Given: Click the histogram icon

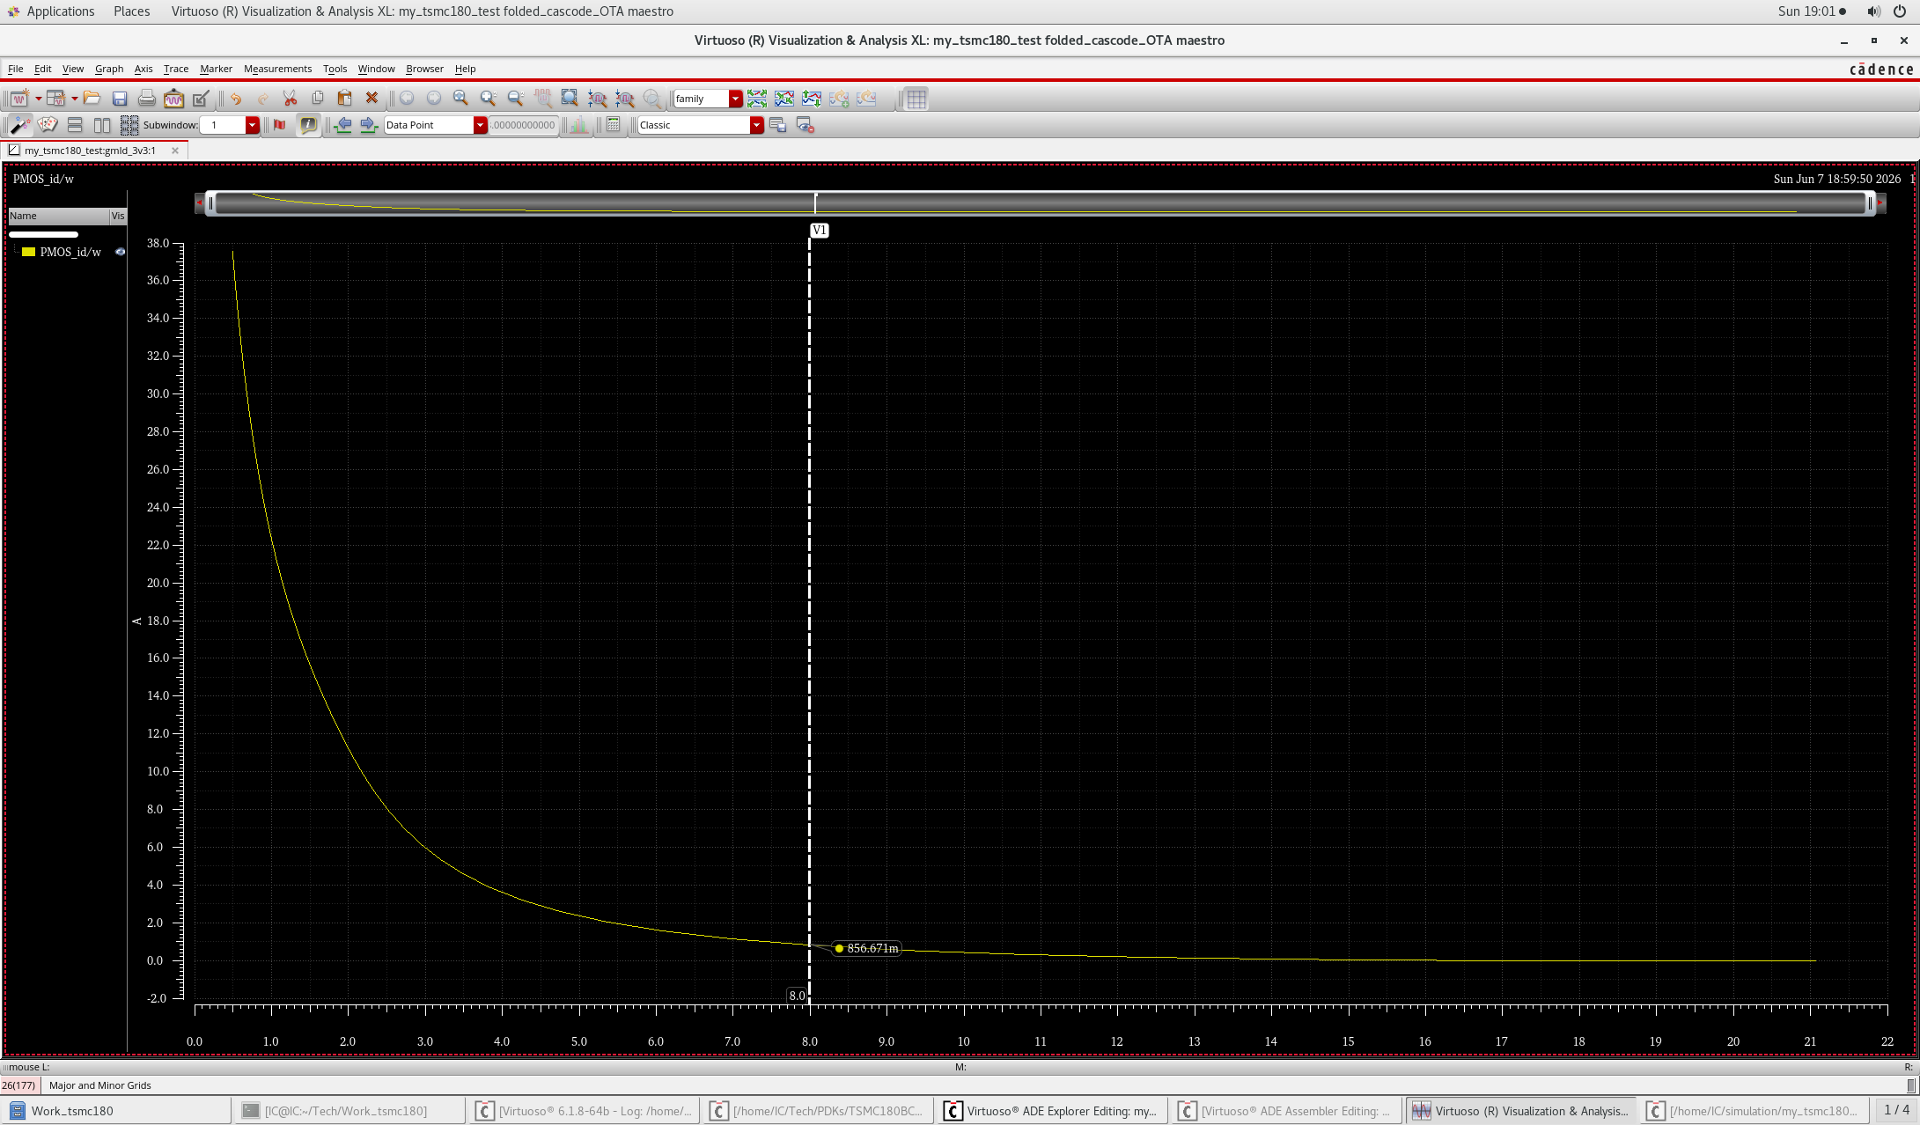Looking at the screenshot, I should (x=578, y=125).
